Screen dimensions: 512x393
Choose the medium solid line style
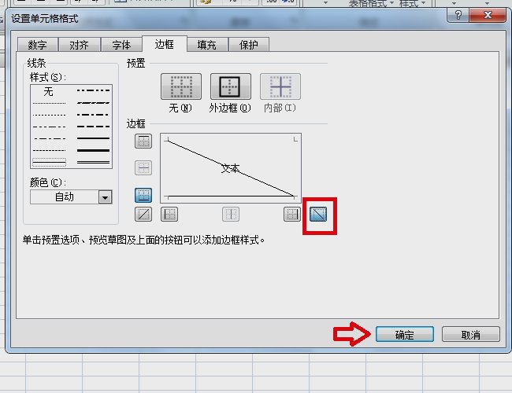(x=94, y=138)
